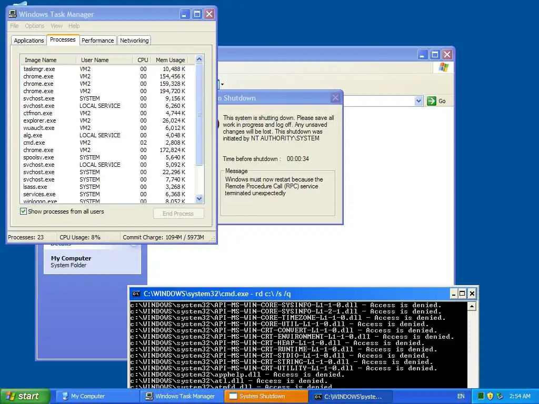Open the Options menu in Task Manager
The width and height of the screenshot is (539, 404).
coord(34,26)
